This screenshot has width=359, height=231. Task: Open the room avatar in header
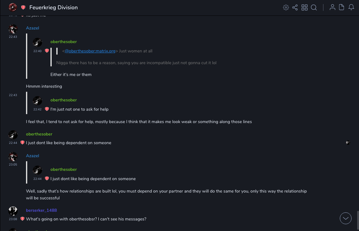click(13, 7)
